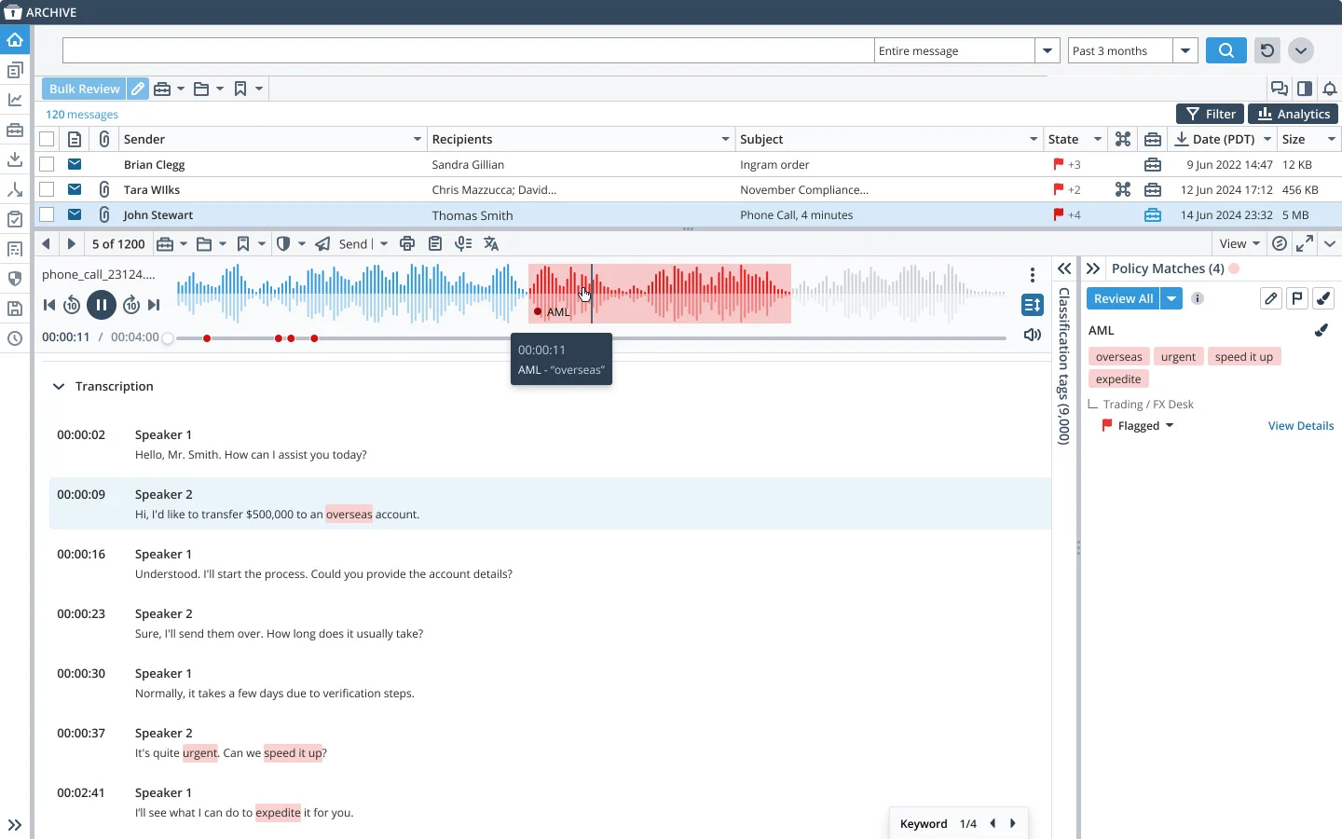
Task: Open the Sender column dropdown arrow
Action: (417, 140)
